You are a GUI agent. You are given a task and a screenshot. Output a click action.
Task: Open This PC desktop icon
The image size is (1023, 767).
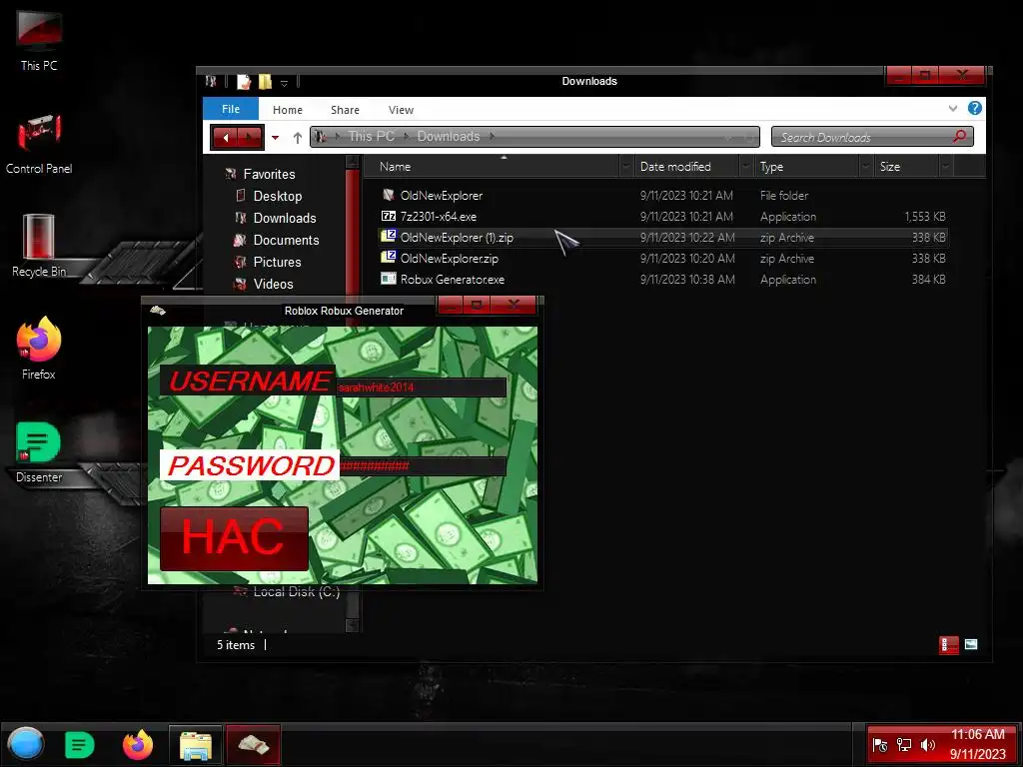pyautogui.click(x=39, y=40)
